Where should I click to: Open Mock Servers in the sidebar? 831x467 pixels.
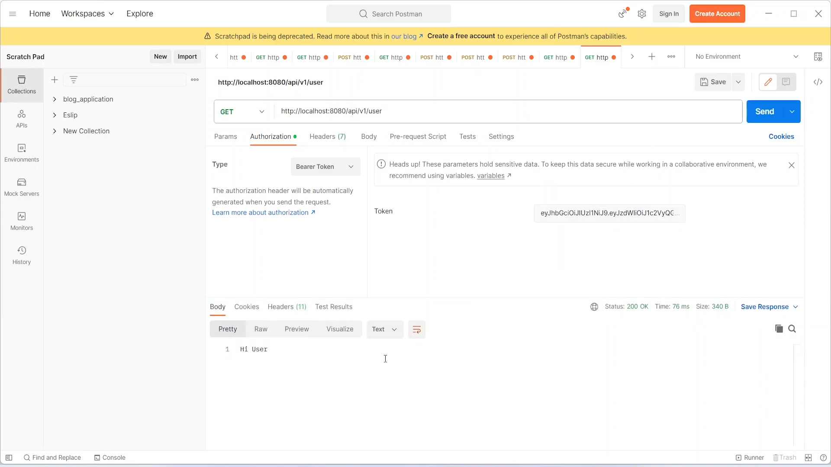(x=22, y=187)
